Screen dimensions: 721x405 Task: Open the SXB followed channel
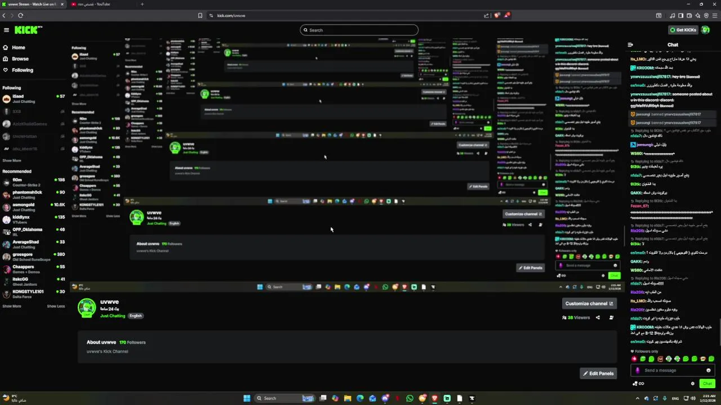pyautogui.click(x=34, y=111)
